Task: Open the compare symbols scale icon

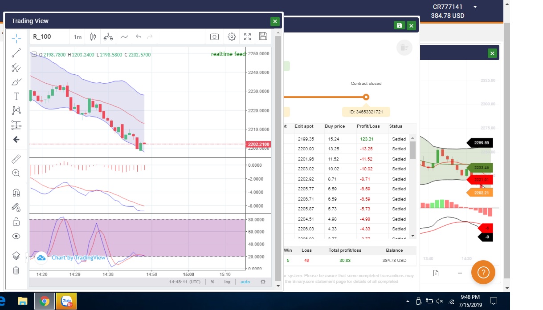Action: pyautogui.click(x=108, y=37)
